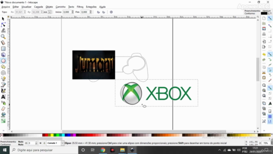Click the Paste clipboard icon
This screenshot has width=273, height=154.
click(264, 78)
